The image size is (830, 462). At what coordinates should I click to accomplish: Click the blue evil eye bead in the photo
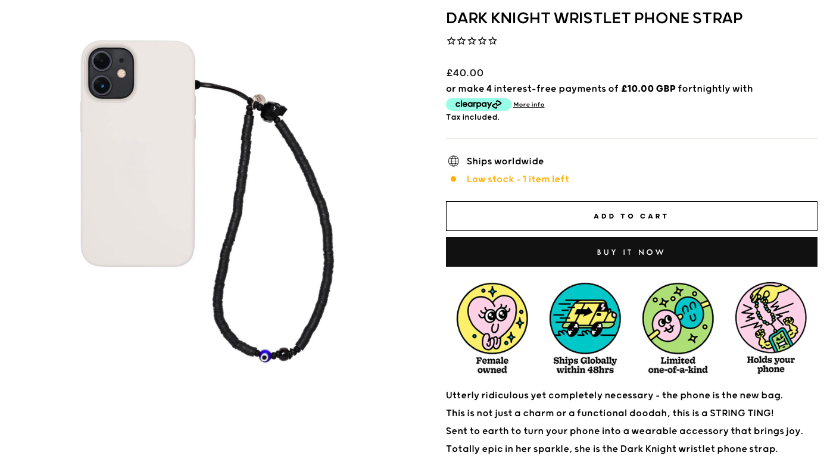click(265, 355)
